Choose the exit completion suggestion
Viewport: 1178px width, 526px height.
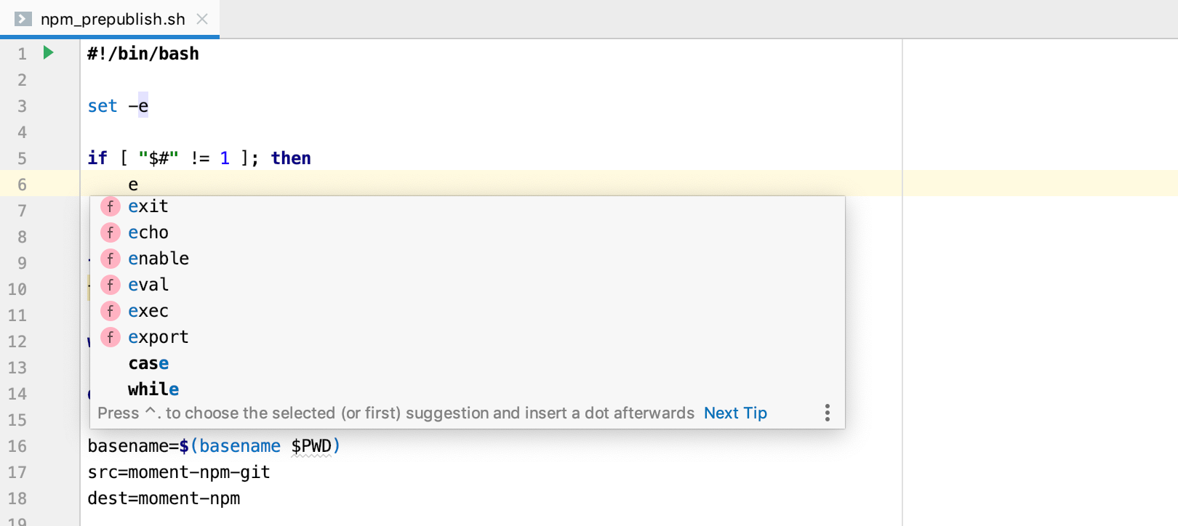(x=148, y=206)
